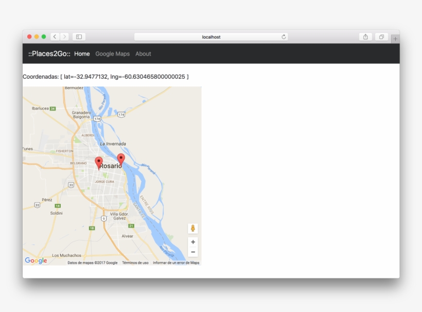This screenshot has height=312, width=422.
Task: Close the Safari window (red button)
Action: click(29, 37)
